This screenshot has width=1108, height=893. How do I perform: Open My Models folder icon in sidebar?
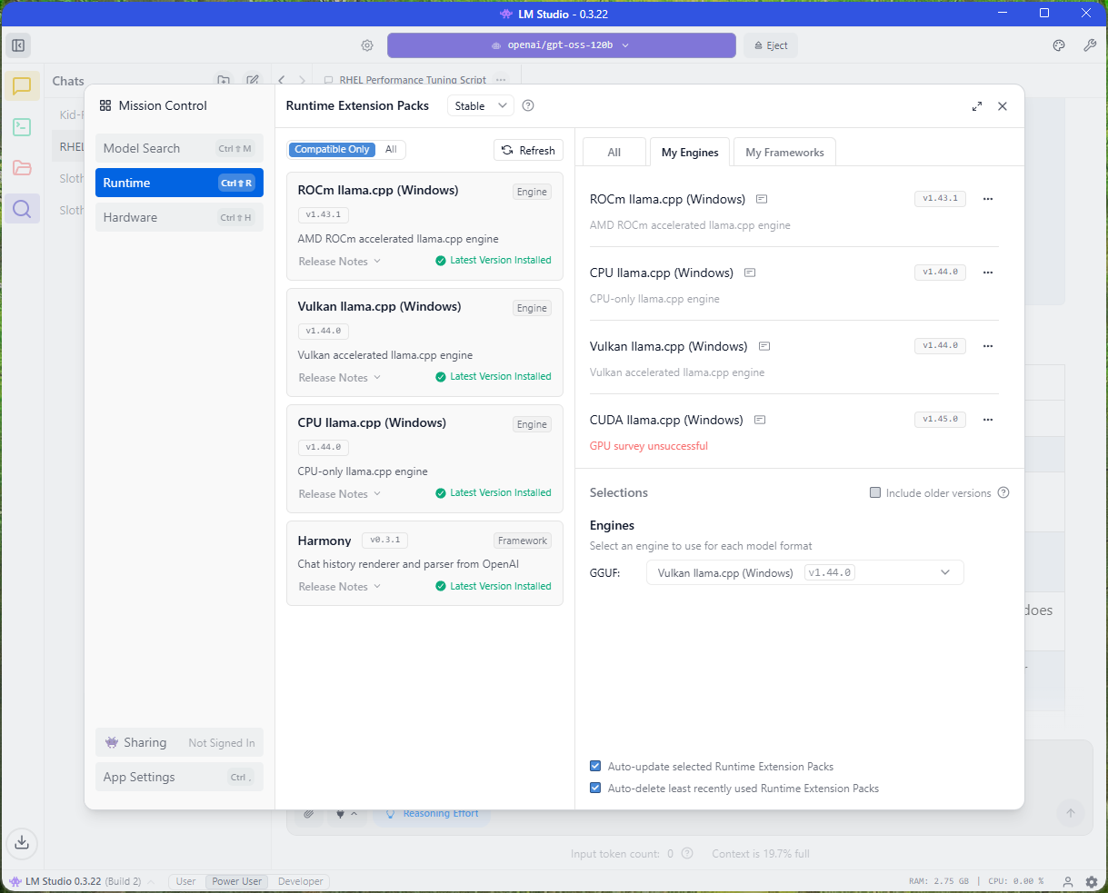pyautogui.click(x=22, y=168)
